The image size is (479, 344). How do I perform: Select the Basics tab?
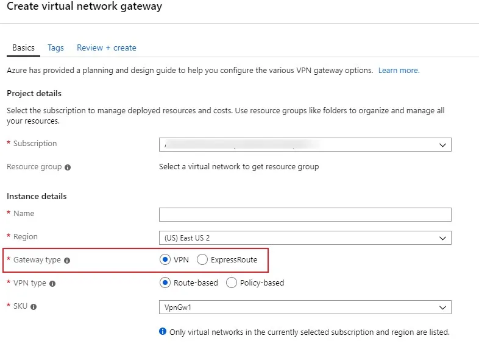23,47
